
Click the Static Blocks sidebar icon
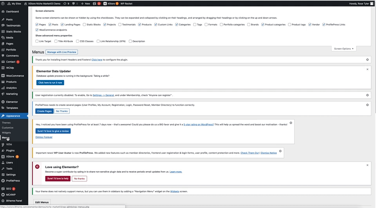[3, 31]
